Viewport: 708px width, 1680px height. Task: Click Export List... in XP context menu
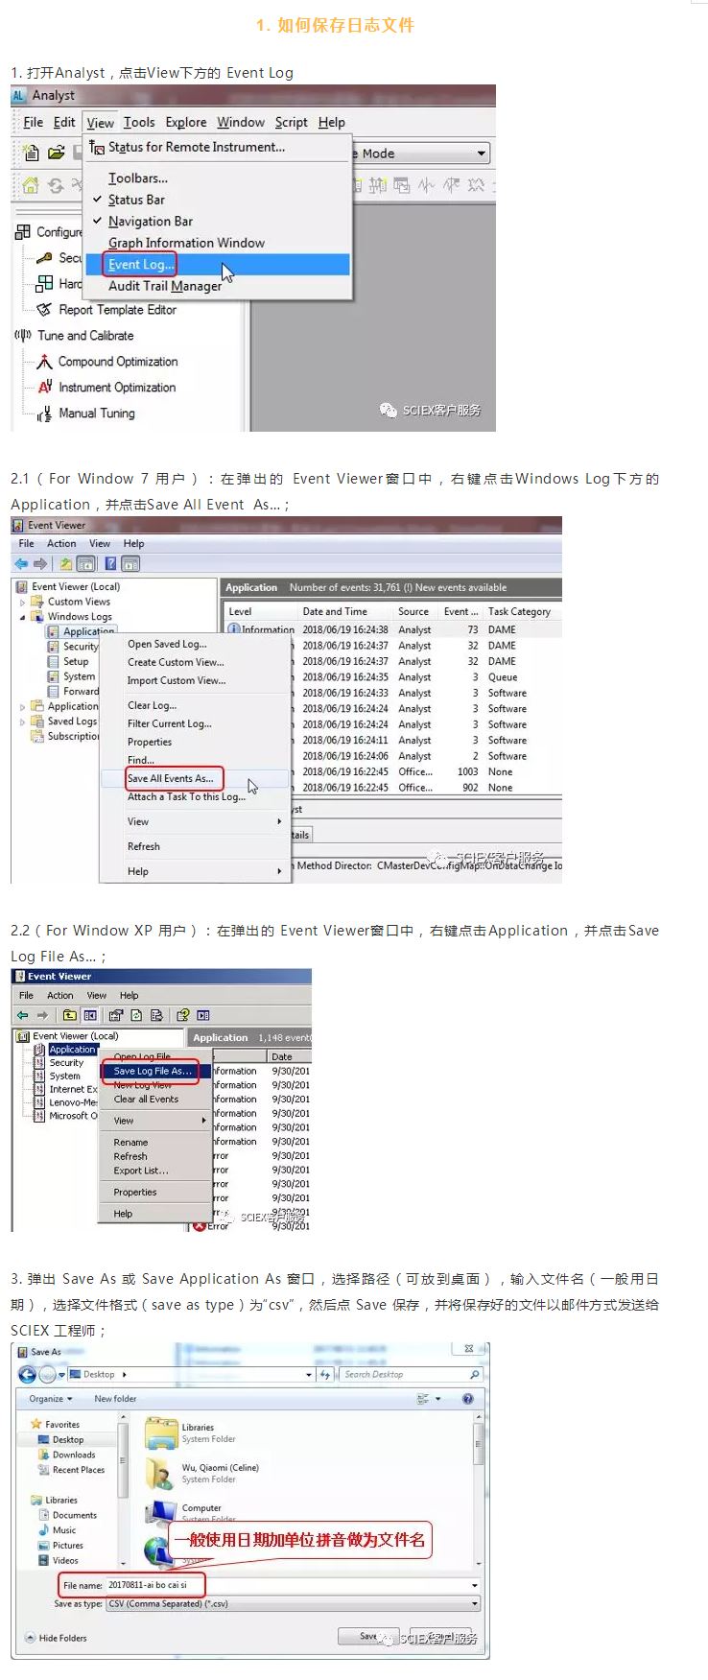coord(141,1171)
